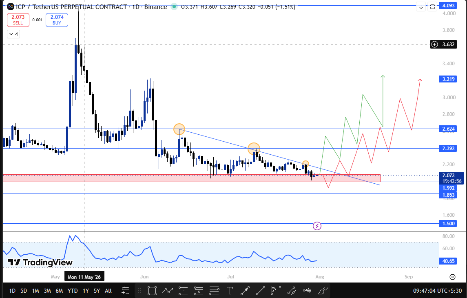This screenshot has width=467, height=298.
Task: Toggle the crosshair plus on 3.632 price
Action: [434, 44]
